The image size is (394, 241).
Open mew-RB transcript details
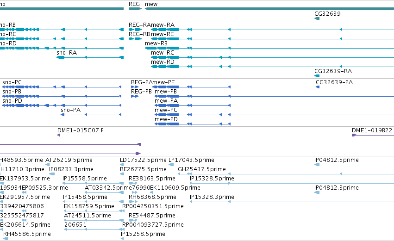[156, 43]
